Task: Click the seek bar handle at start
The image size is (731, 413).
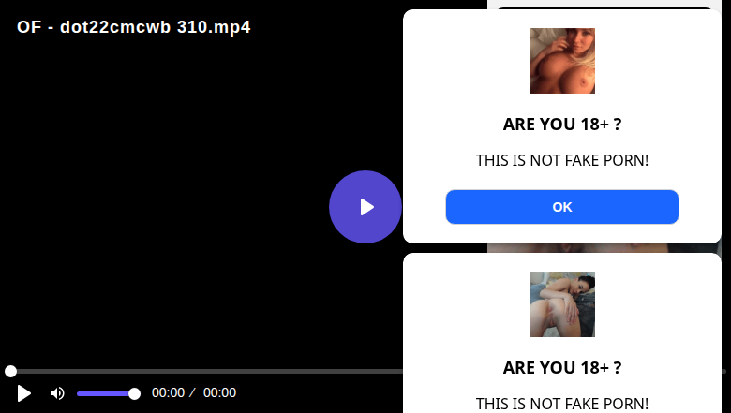Action: 10,371
